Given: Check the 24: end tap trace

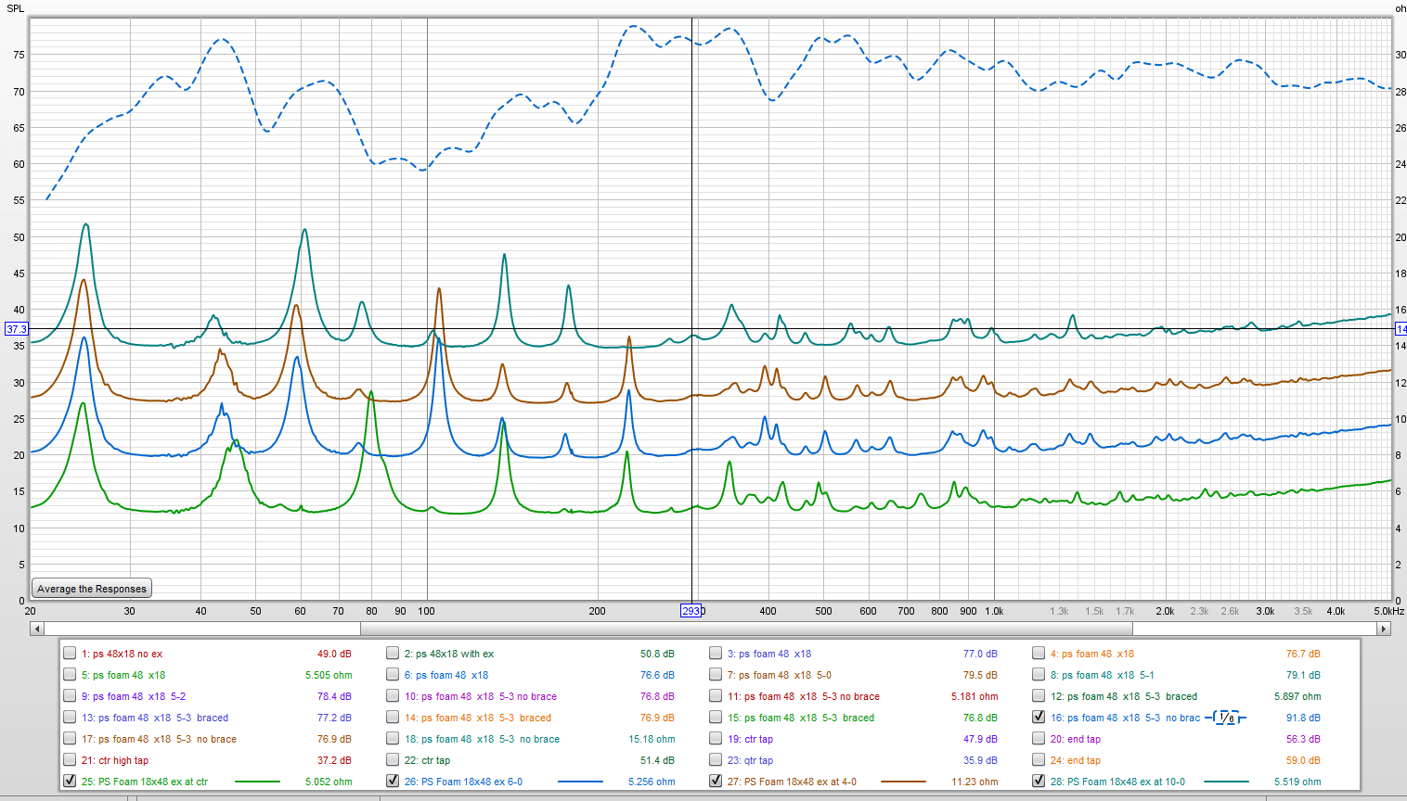Looking at the screenshot, I should click(x=1039, y=759).
